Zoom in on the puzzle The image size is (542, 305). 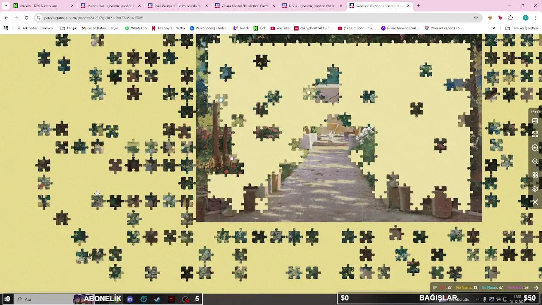[x=535, y=148]
